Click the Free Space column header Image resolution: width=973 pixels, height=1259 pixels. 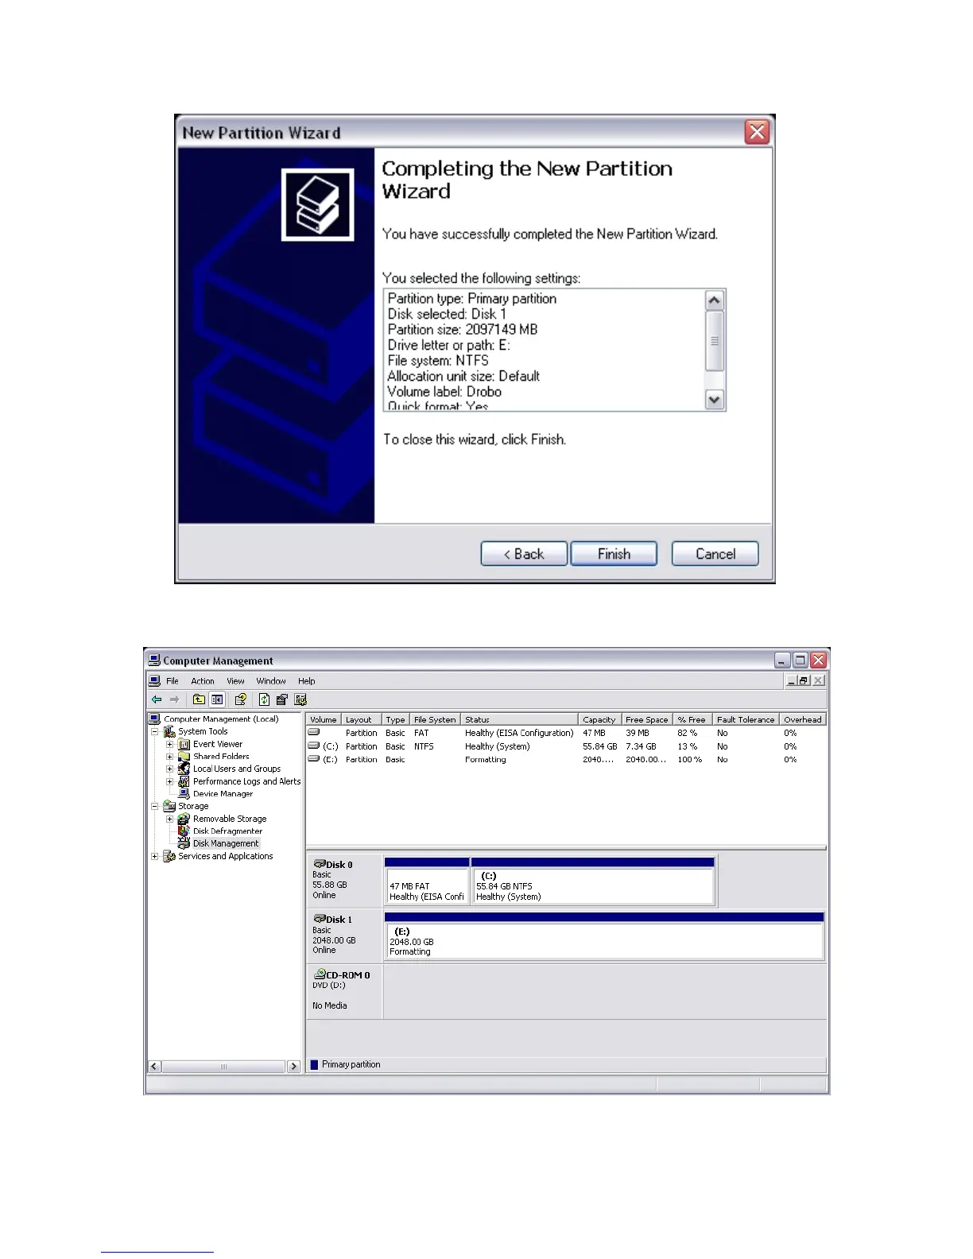[x=647, y=719]
